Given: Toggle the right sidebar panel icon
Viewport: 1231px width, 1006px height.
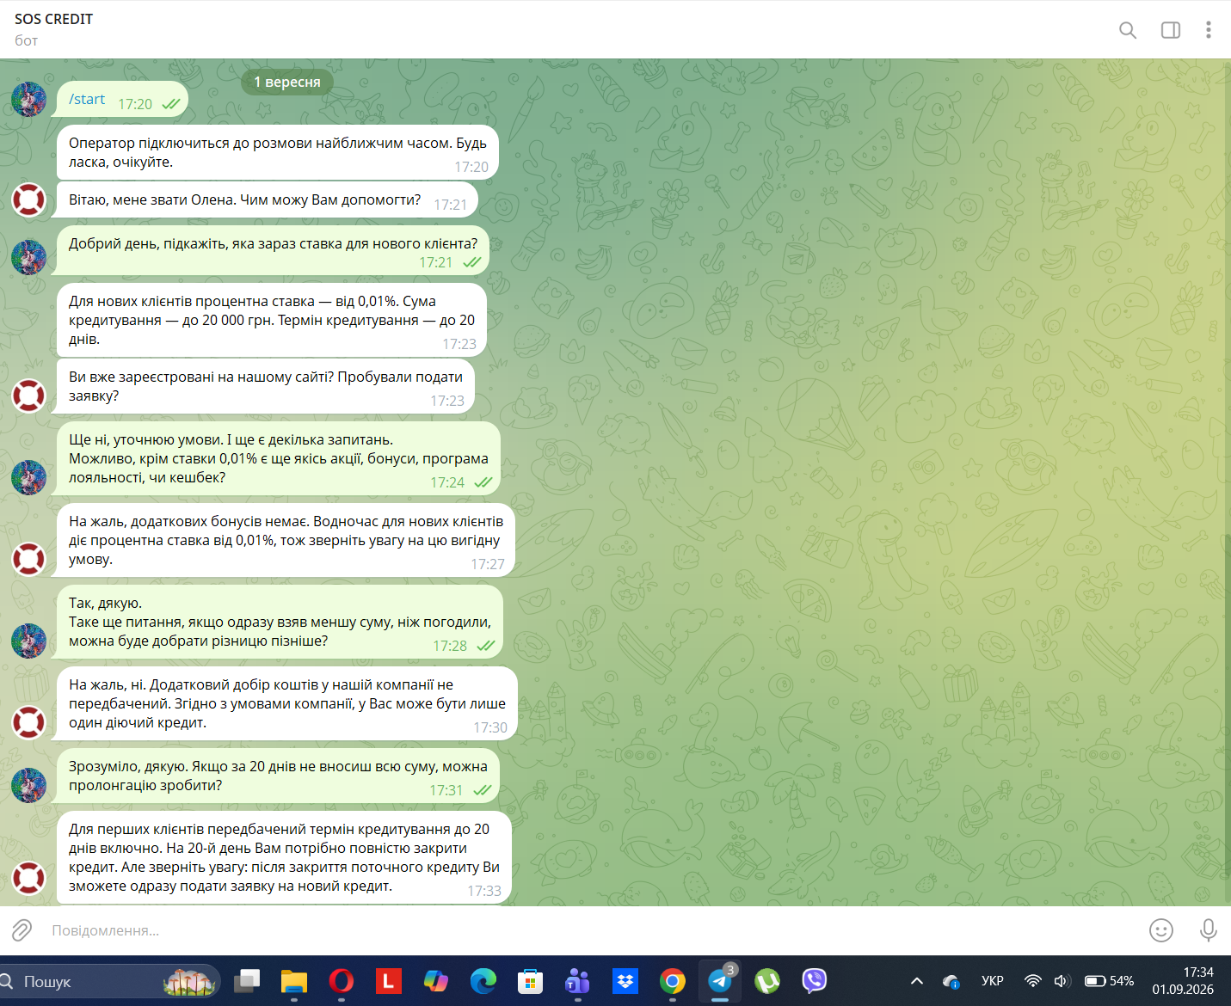Looking at the screenshot, I should tap(1171, 30).
